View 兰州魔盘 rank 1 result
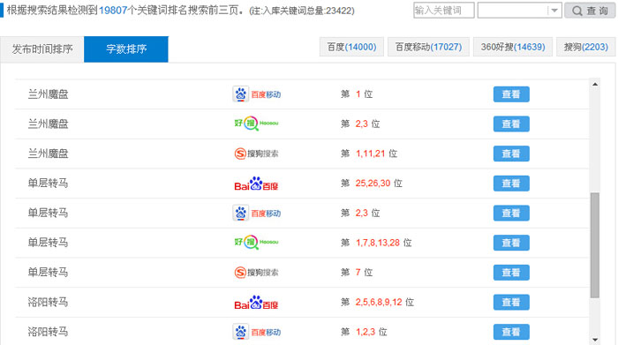The height and width of the screenshot is (345, 618). tap(511, 94)
